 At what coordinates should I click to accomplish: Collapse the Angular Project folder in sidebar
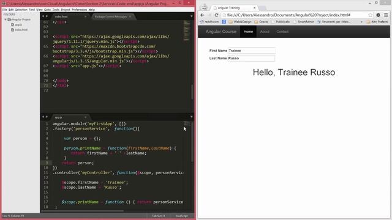click(6, 20)
